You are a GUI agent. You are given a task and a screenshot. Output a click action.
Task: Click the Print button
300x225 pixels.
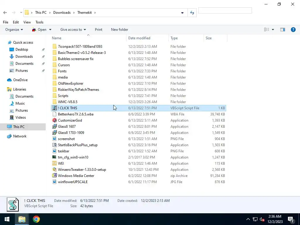tap(98, 30)
